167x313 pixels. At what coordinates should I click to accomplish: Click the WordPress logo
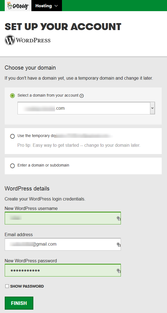(28, 40)
